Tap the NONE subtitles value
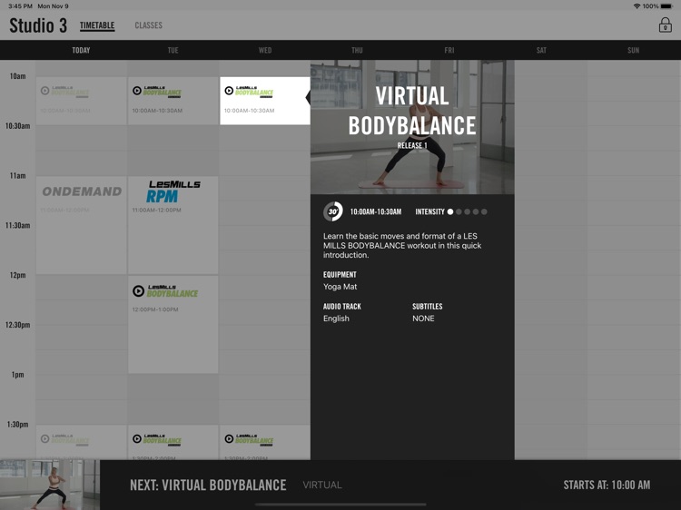 click(x=423, y=319)
